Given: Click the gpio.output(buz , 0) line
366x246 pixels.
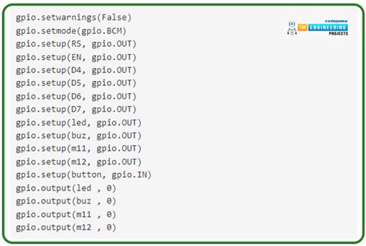Looking at the screenshot, I should click(x=66, y=202).
